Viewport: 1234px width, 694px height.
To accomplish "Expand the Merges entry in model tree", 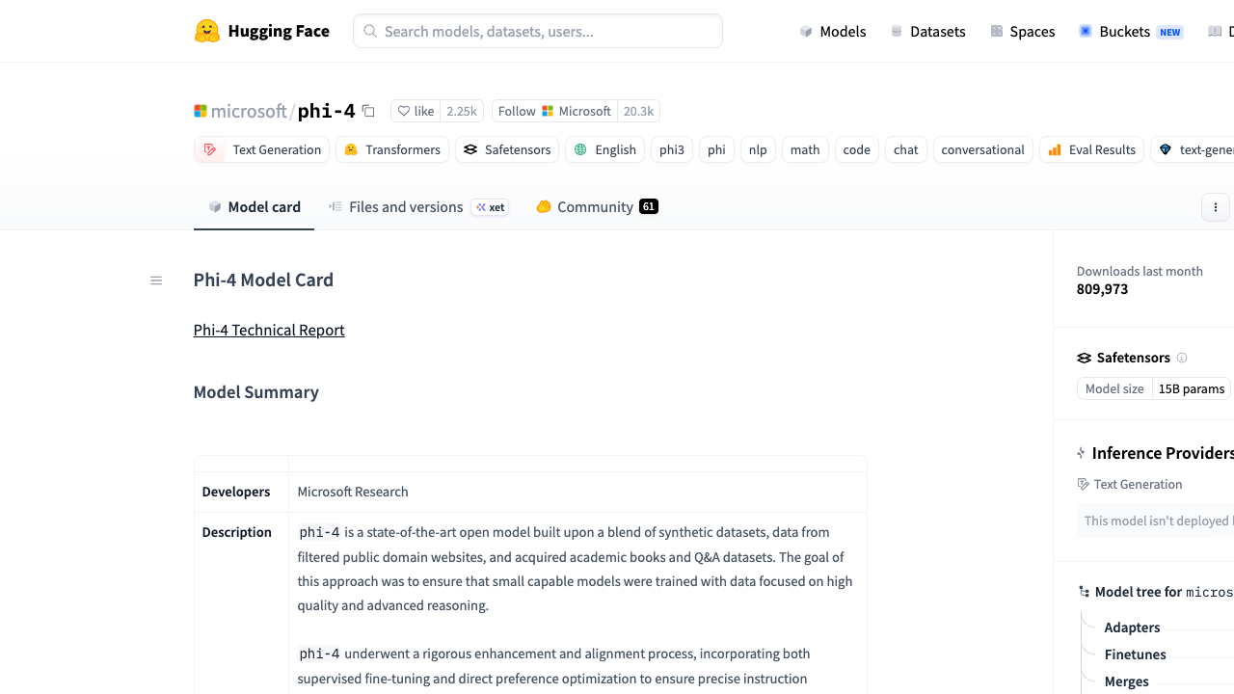I will pos(1126,681).
